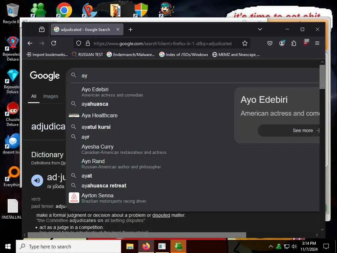Select the adjudicated - Google Search tab
Screen dimensions: 337x253
pos(87,29)
